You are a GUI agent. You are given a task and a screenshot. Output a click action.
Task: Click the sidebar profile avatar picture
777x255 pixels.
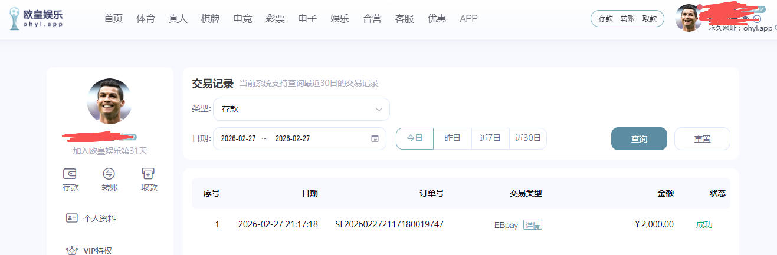[110, 101]
